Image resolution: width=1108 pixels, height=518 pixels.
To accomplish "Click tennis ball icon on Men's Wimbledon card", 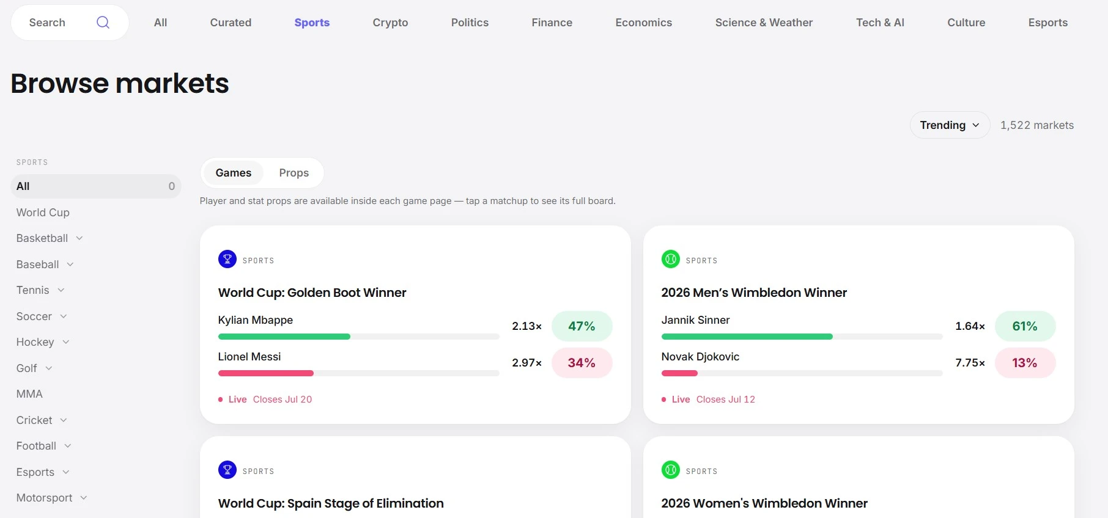I will (x=671, y=260).
